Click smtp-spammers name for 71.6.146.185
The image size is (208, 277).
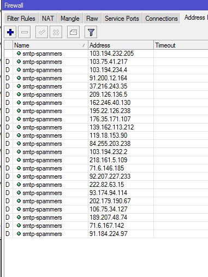[42, 168]
